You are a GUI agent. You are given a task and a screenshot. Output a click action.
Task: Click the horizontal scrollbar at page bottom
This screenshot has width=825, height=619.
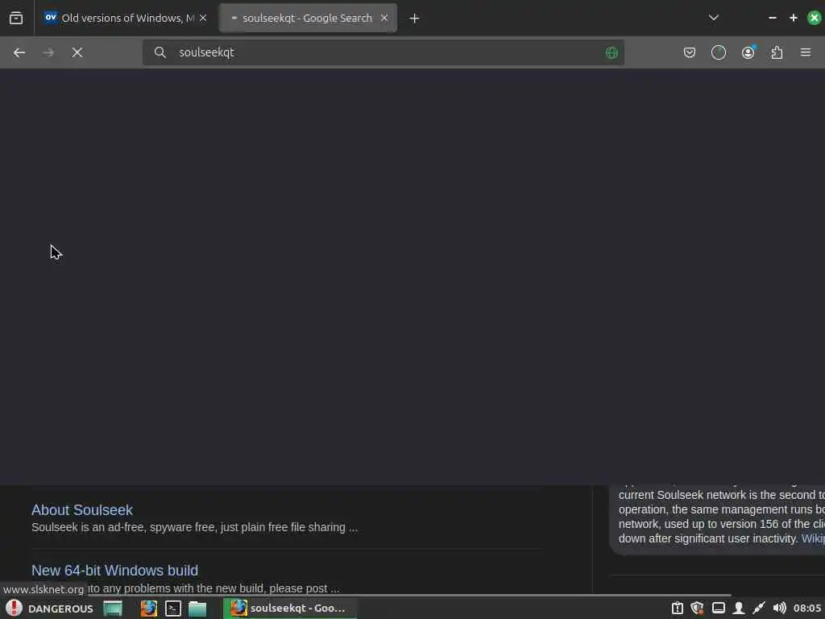tap(366, 595)
